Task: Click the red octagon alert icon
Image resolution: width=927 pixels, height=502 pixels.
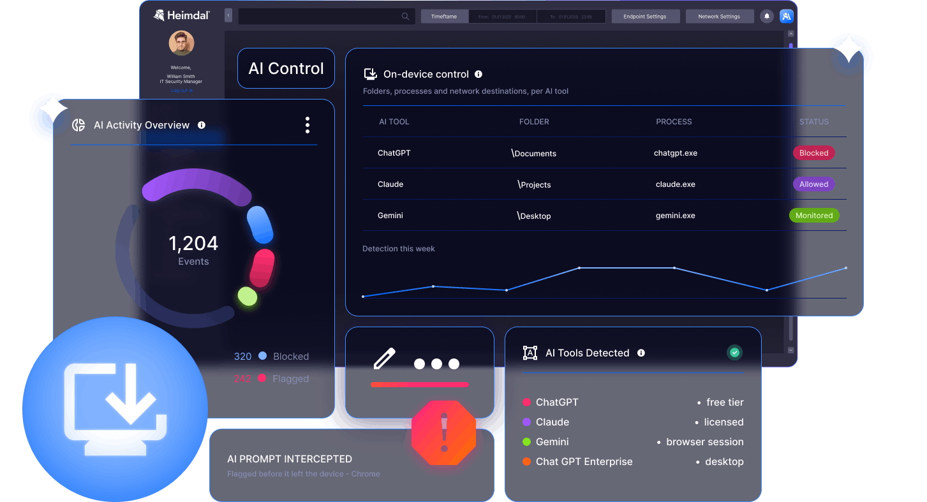Action: coord(444,432)
